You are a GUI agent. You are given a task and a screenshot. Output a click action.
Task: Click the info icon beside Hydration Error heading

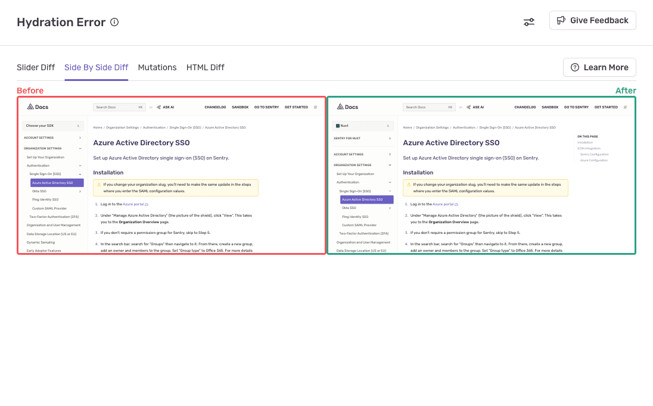[113, 22]
